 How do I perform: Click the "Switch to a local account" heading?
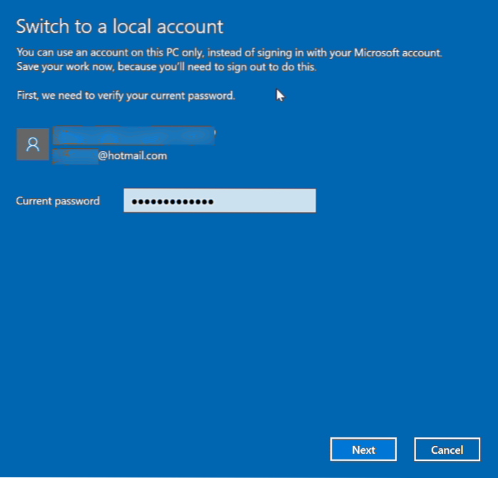[119, 27]
